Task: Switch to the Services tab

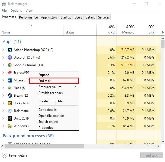Action: click(104, 17)
